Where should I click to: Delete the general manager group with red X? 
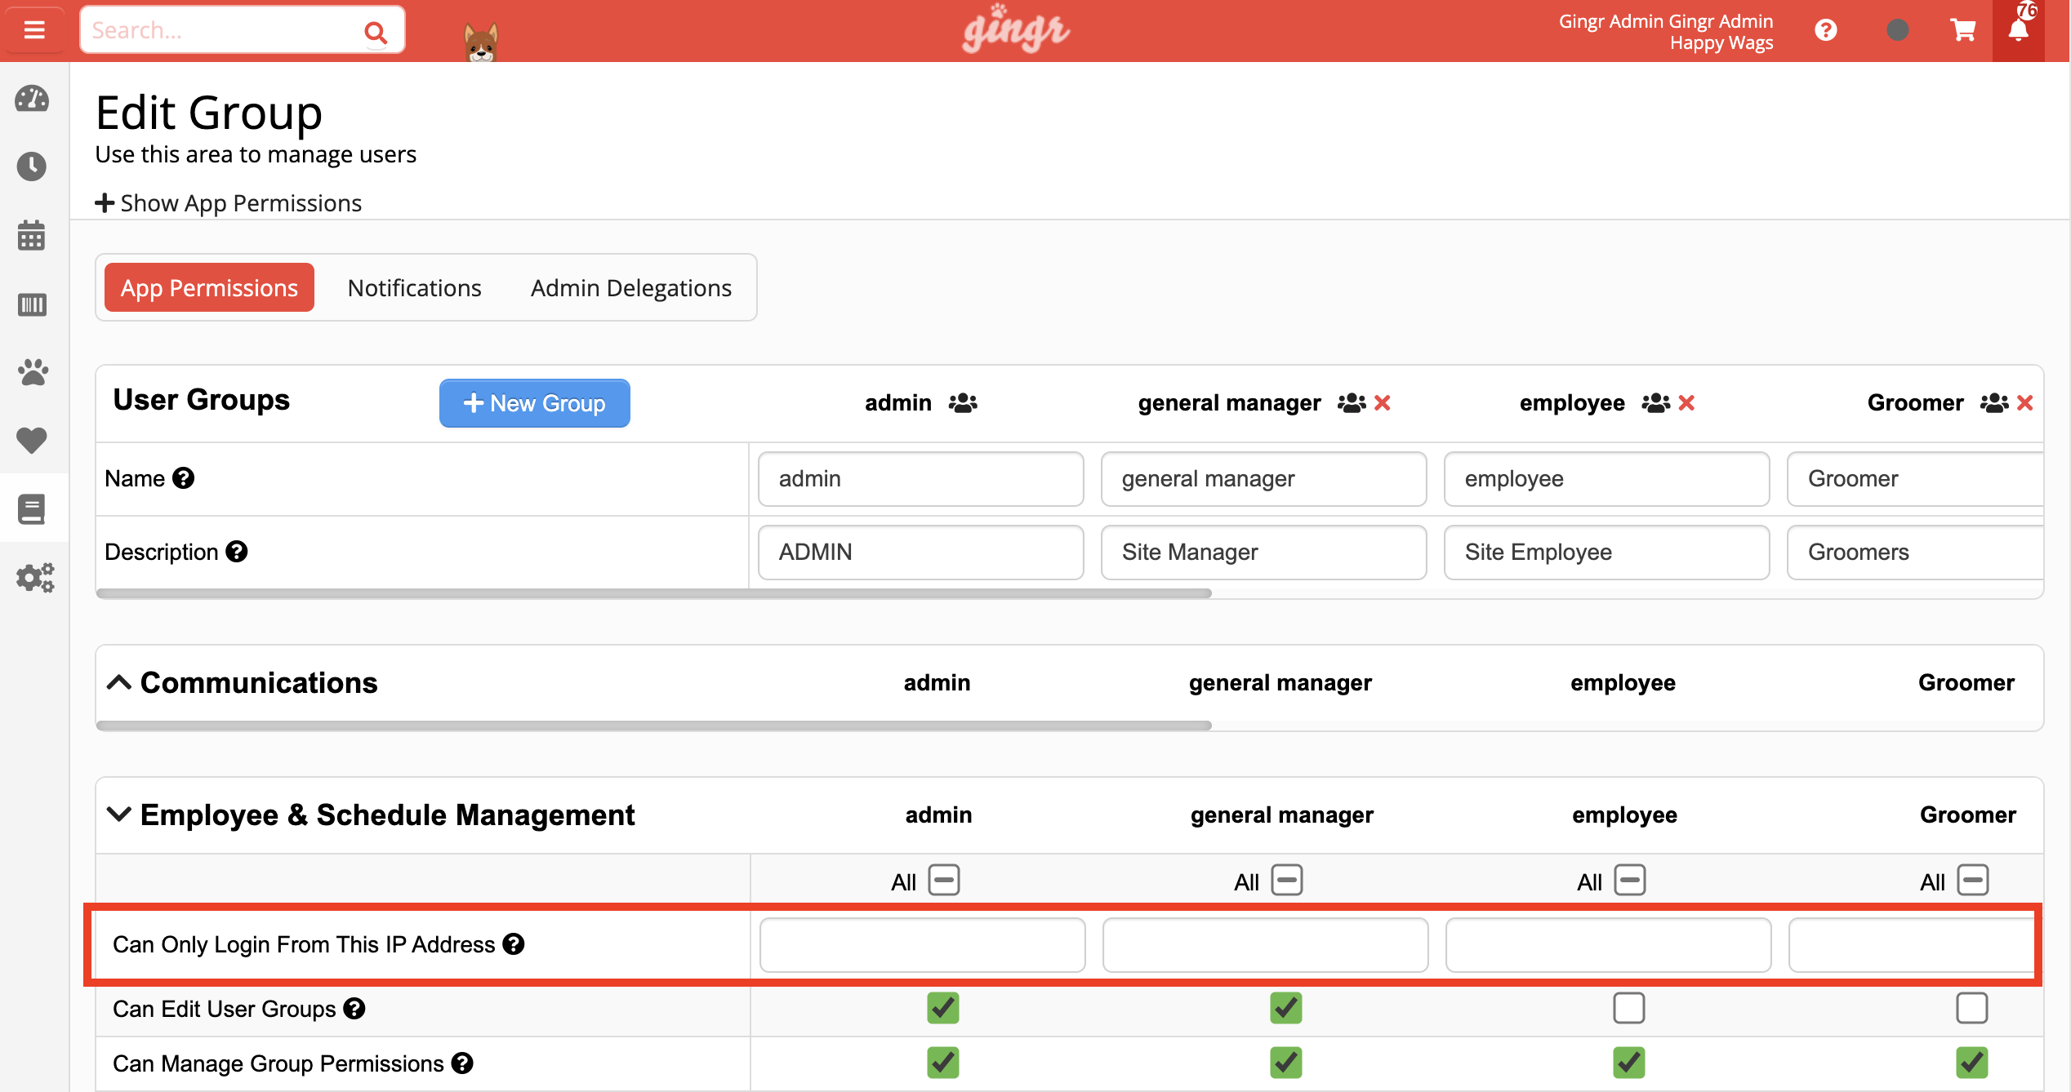click(1382, 402)
